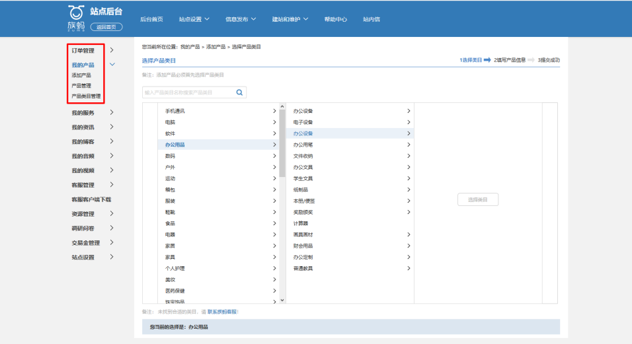The image size is (632, 344).
Task: Open the 站点设置 dropdown in top navigation
Action: [194, 19]
